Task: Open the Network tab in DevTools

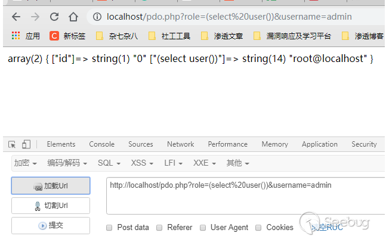Action: tap(180, 144)
